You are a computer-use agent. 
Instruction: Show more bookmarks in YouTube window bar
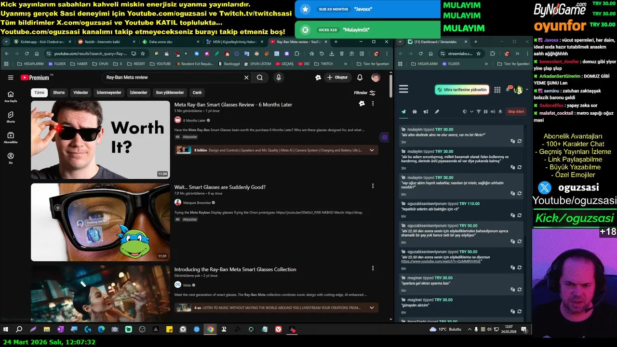[x=345, y=64]
